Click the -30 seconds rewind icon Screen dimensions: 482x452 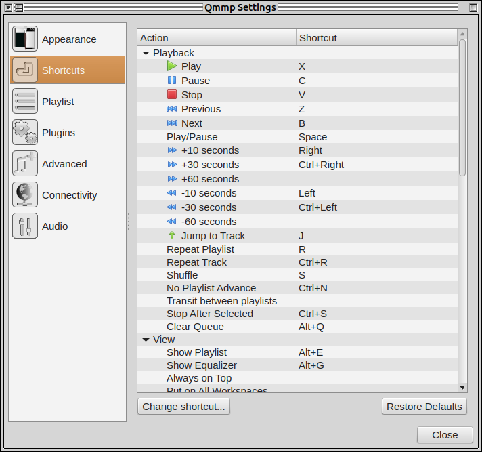click(x=171, y=207)
